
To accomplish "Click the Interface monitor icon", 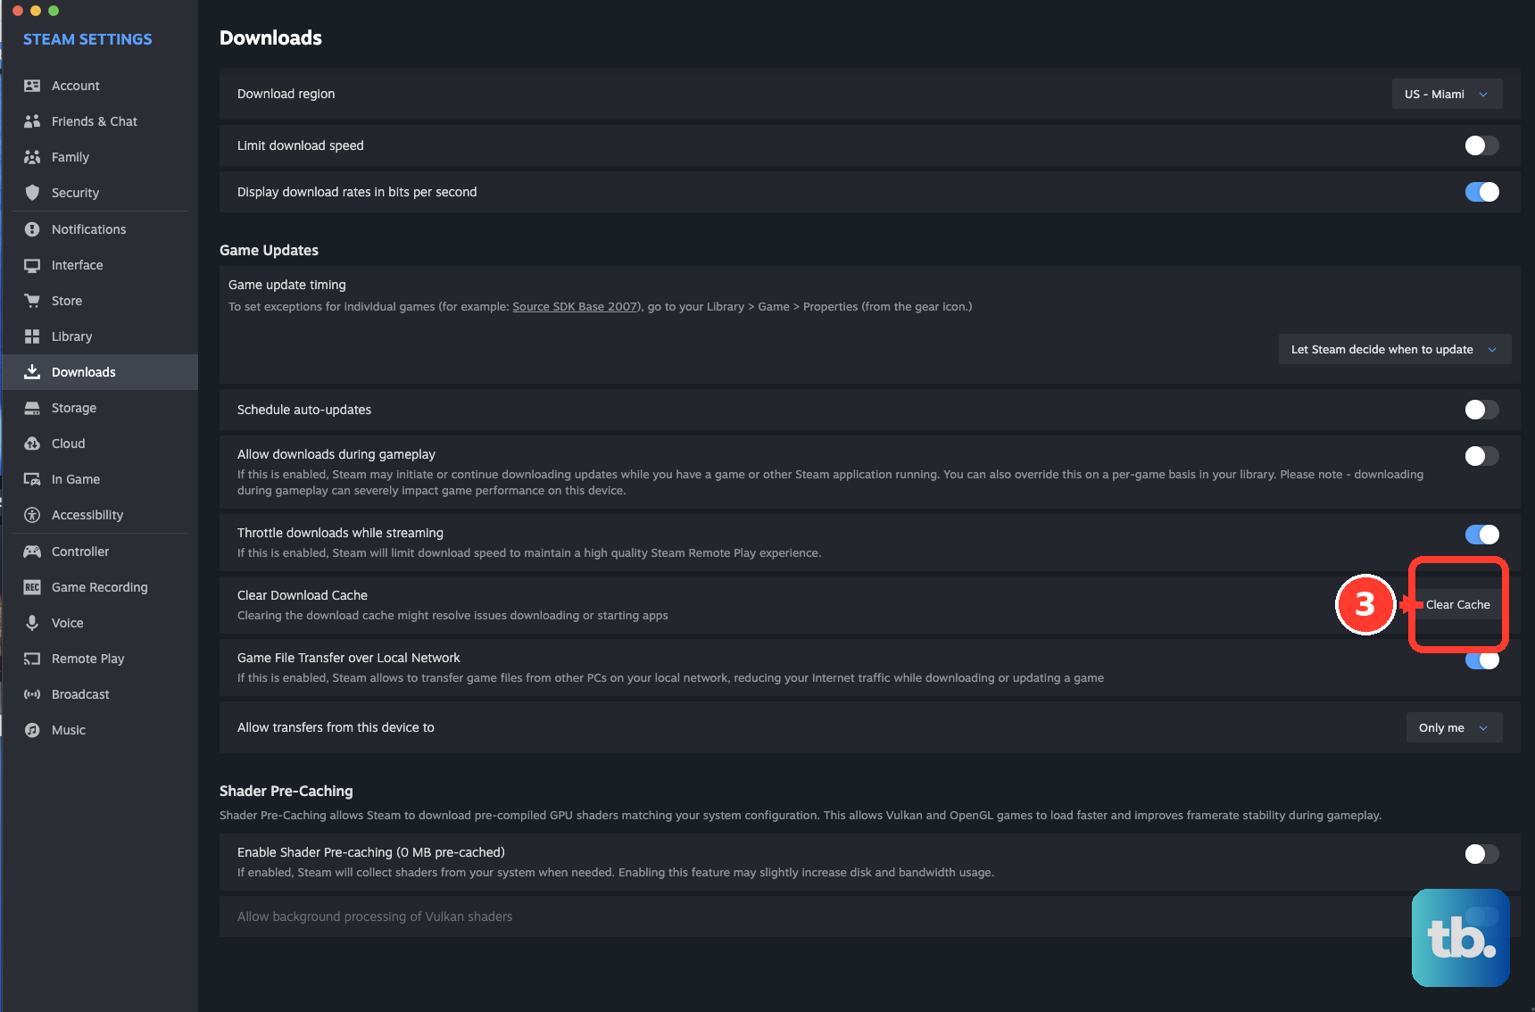I will point(32,265).
